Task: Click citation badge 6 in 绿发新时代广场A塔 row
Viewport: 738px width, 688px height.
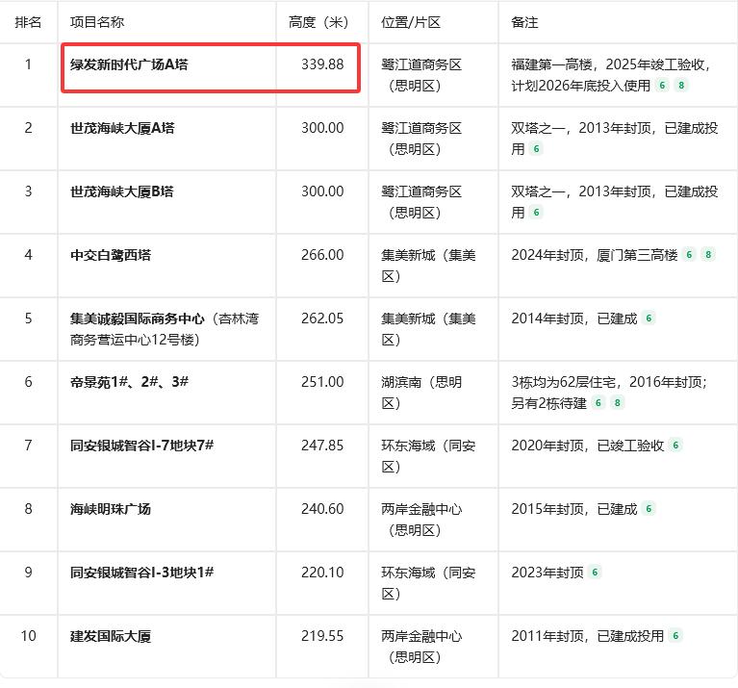Action: click(x=662, y=86)
